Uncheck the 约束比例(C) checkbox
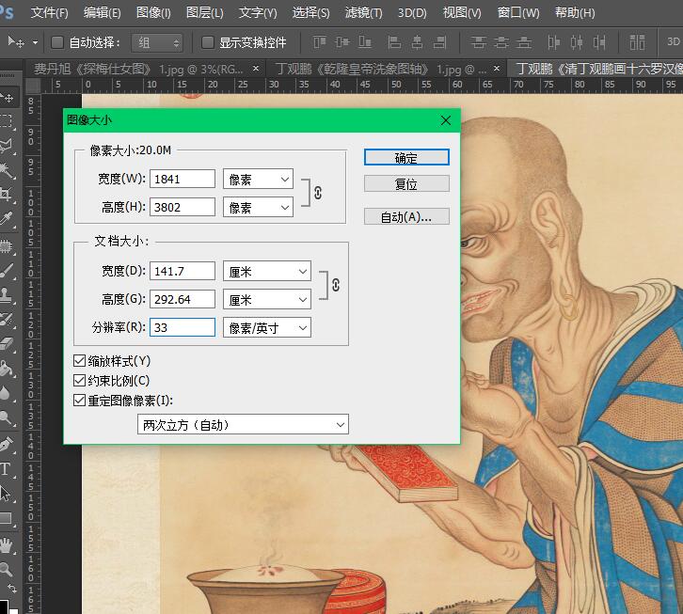The height and width of the screenshot is (614, 683). pyautogui.click(x=79, y=381)
